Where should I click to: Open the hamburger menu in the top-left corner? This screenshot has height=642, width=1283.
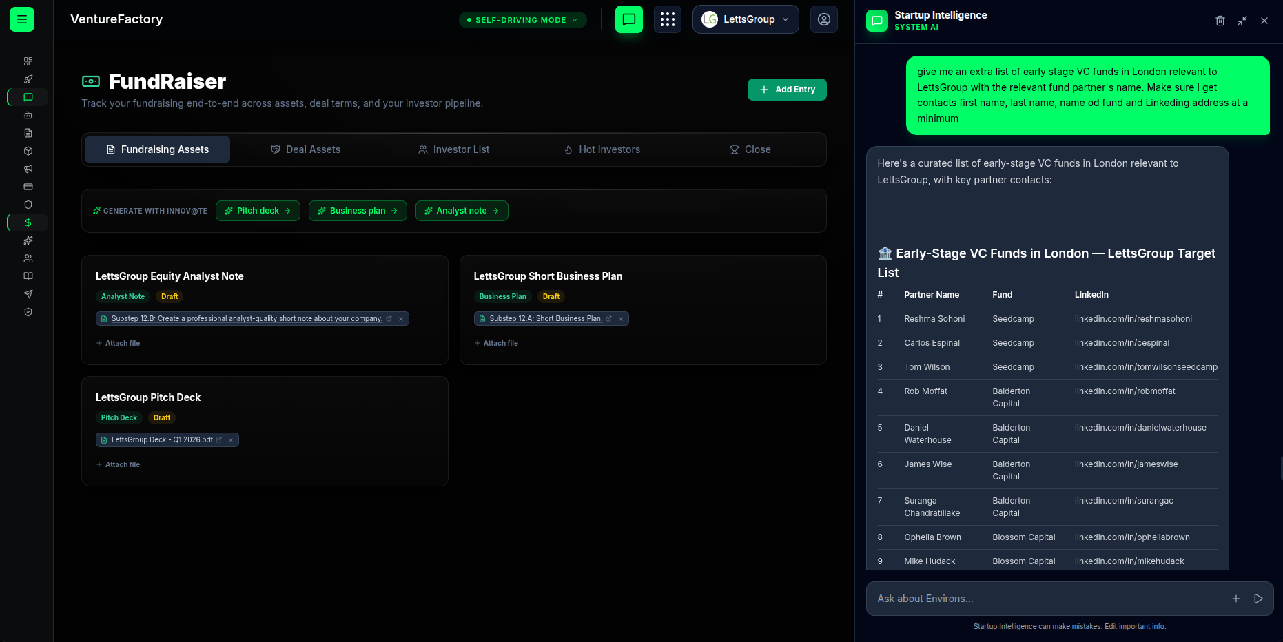tap(22, 19)
